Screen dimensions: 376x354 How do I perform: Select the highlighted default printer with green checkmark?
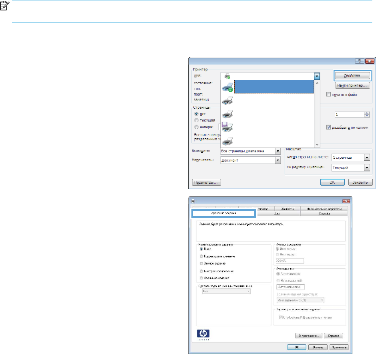(x=227, y=86)
